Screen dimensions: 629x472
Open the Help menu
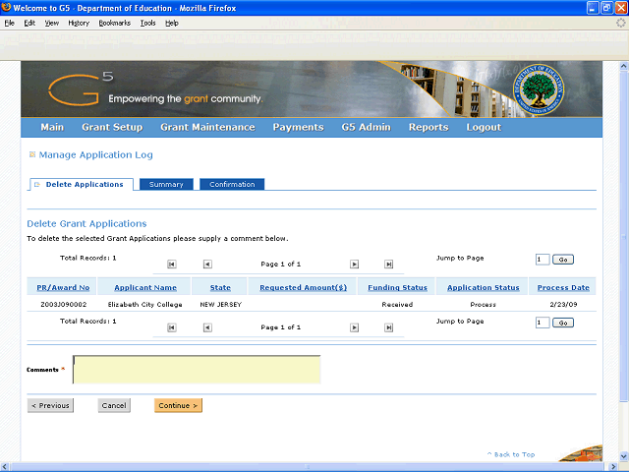[x=172, y=23]
